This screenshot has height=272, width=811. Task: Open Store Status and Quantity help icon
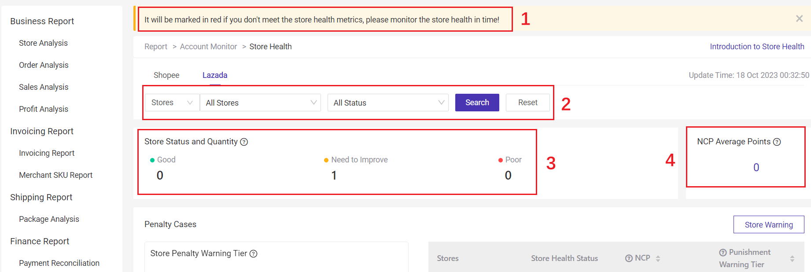pos(244,142)
